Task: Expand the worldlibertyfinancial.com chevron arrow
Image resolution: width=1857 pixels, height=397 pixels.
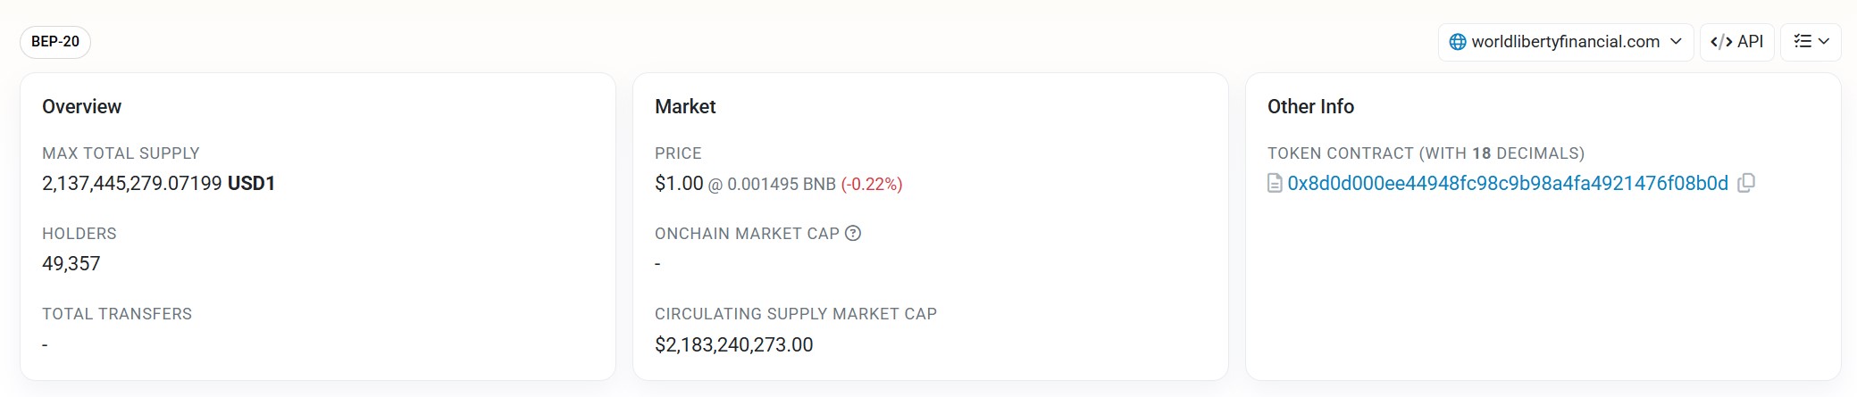Action: (1676, 42)
